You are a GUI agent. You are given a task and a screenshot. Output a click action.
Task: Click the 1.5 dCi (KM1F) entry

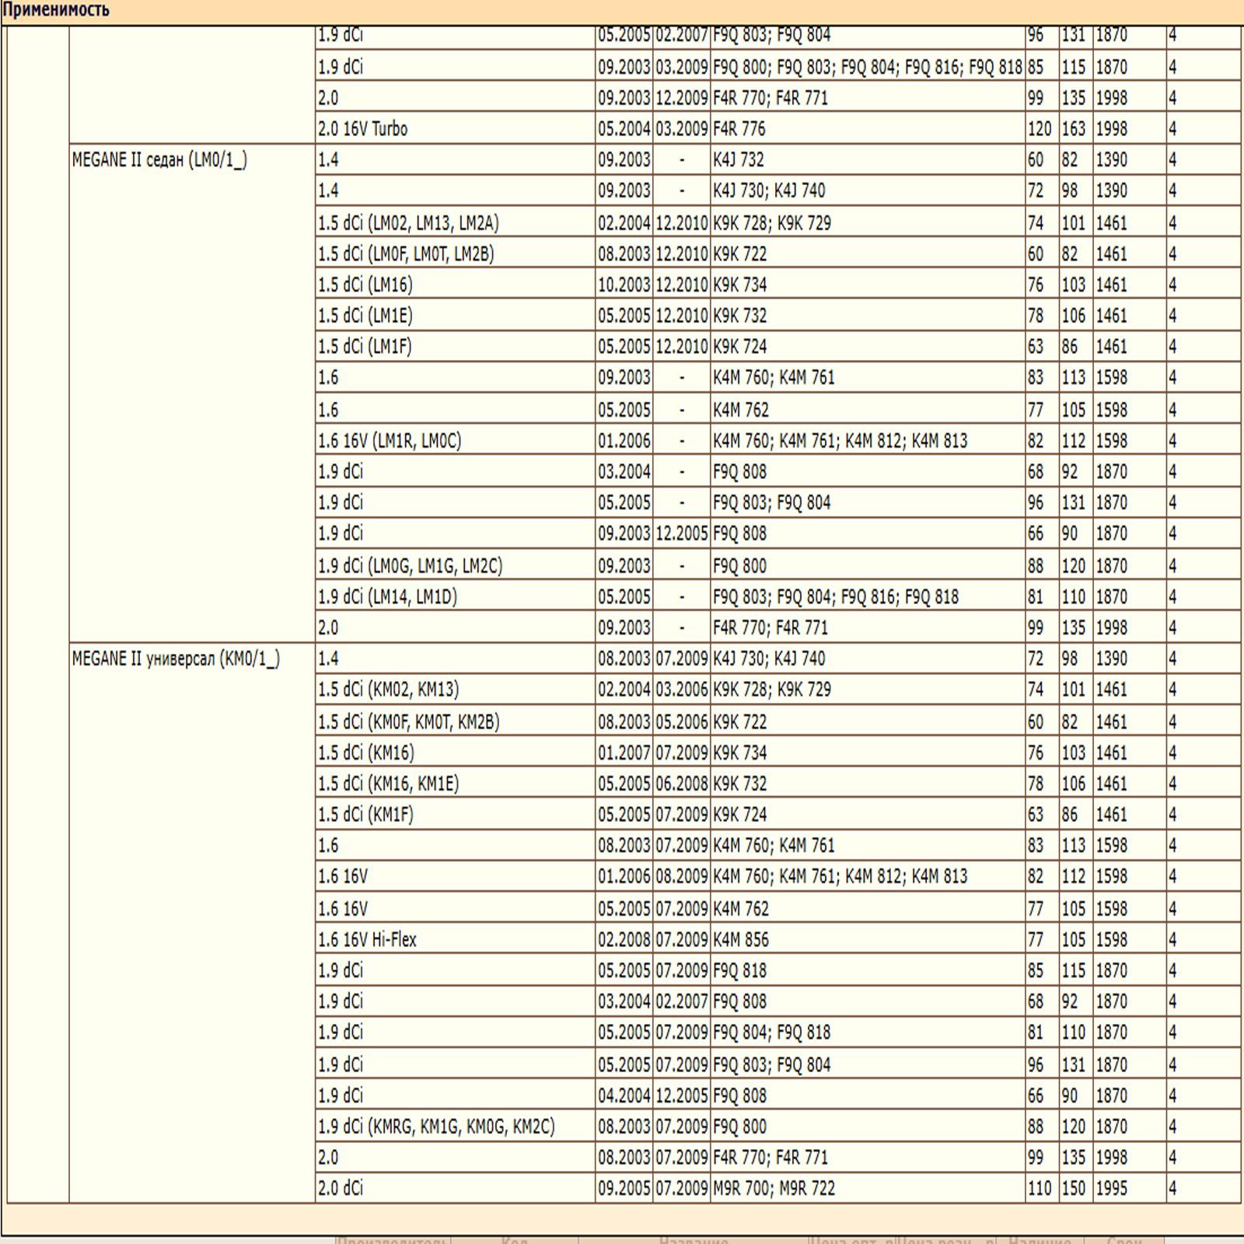pyautogui.click(x=365, y=815)
